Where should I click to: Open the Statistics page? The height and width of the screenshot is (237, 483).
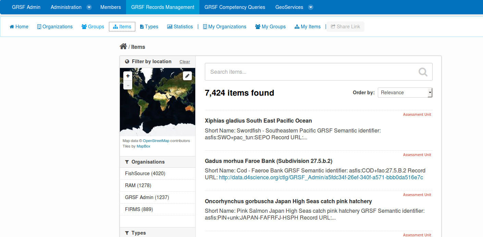click(180, 27)
